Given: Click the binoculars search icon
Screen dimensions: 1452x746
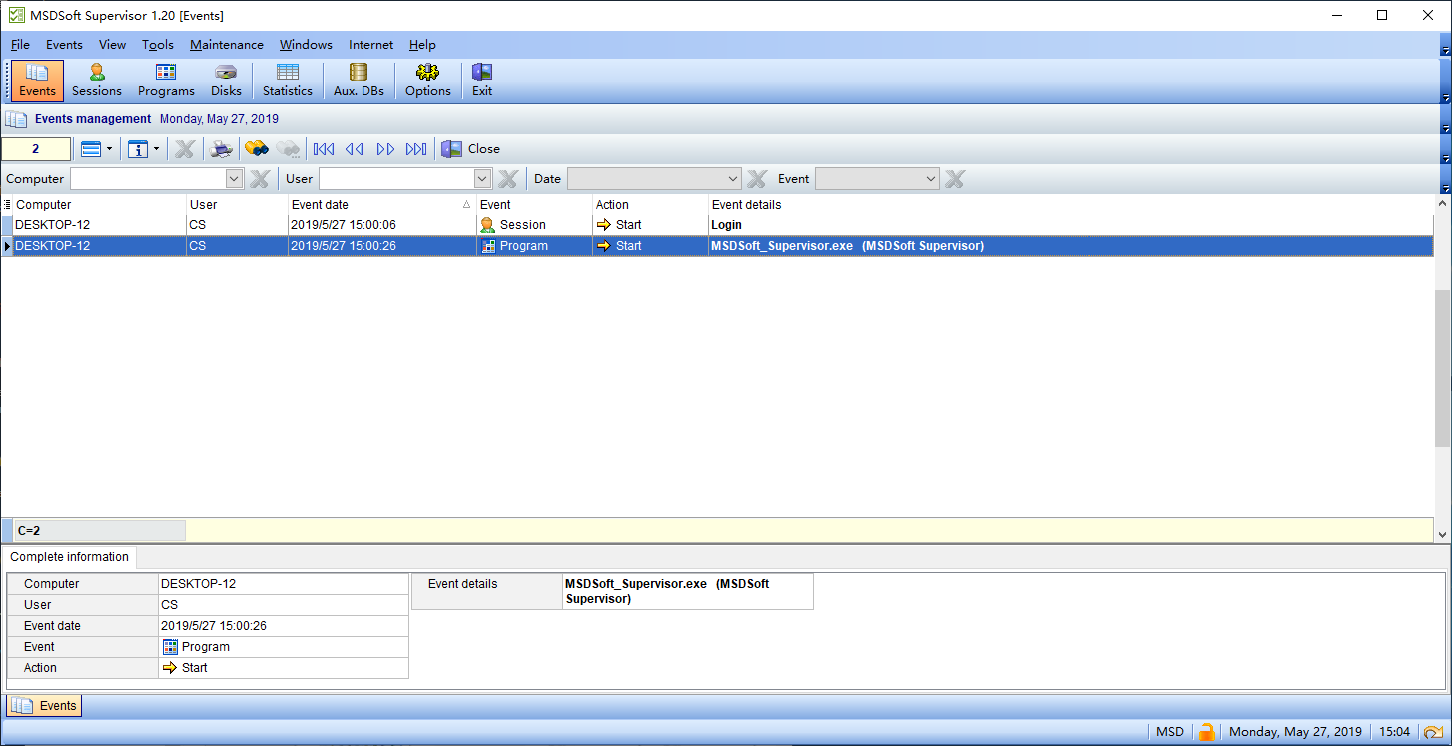Looking at the screenshot, I should coord(257,149).
